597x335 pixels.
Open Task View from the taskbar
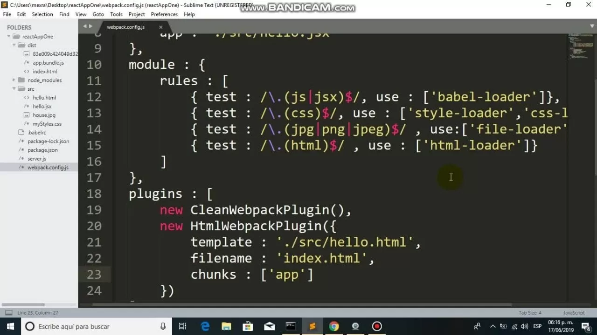click(182, 326)
